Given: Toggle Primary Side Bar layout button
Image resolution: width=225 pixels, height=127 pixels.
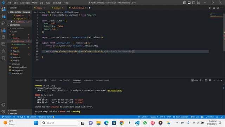Looking at the screenshot, I should click(185, 3).
